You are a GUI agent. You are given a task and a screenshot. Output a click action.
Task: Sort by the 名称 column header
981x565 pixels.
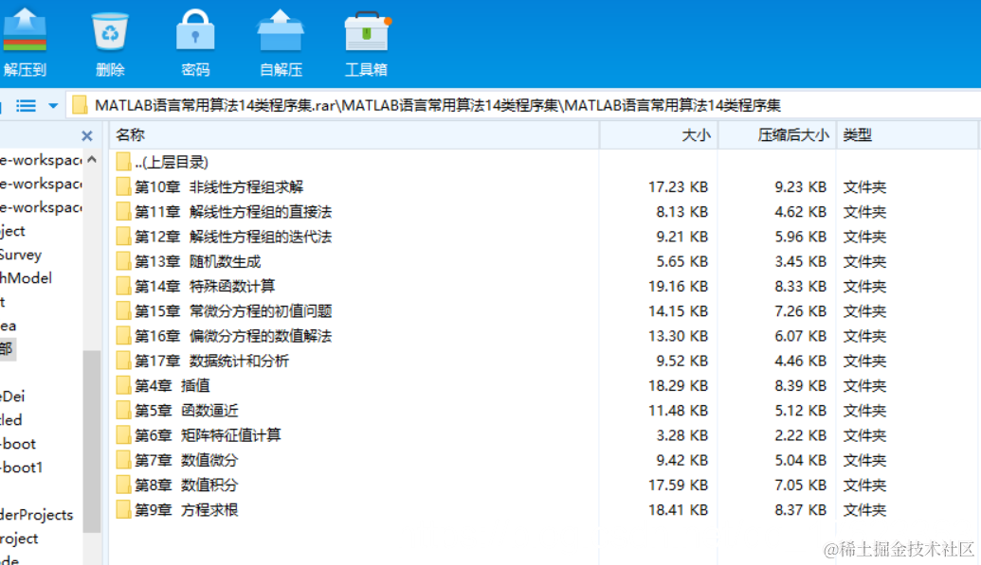pyautogui.click(x=354, y=135)
